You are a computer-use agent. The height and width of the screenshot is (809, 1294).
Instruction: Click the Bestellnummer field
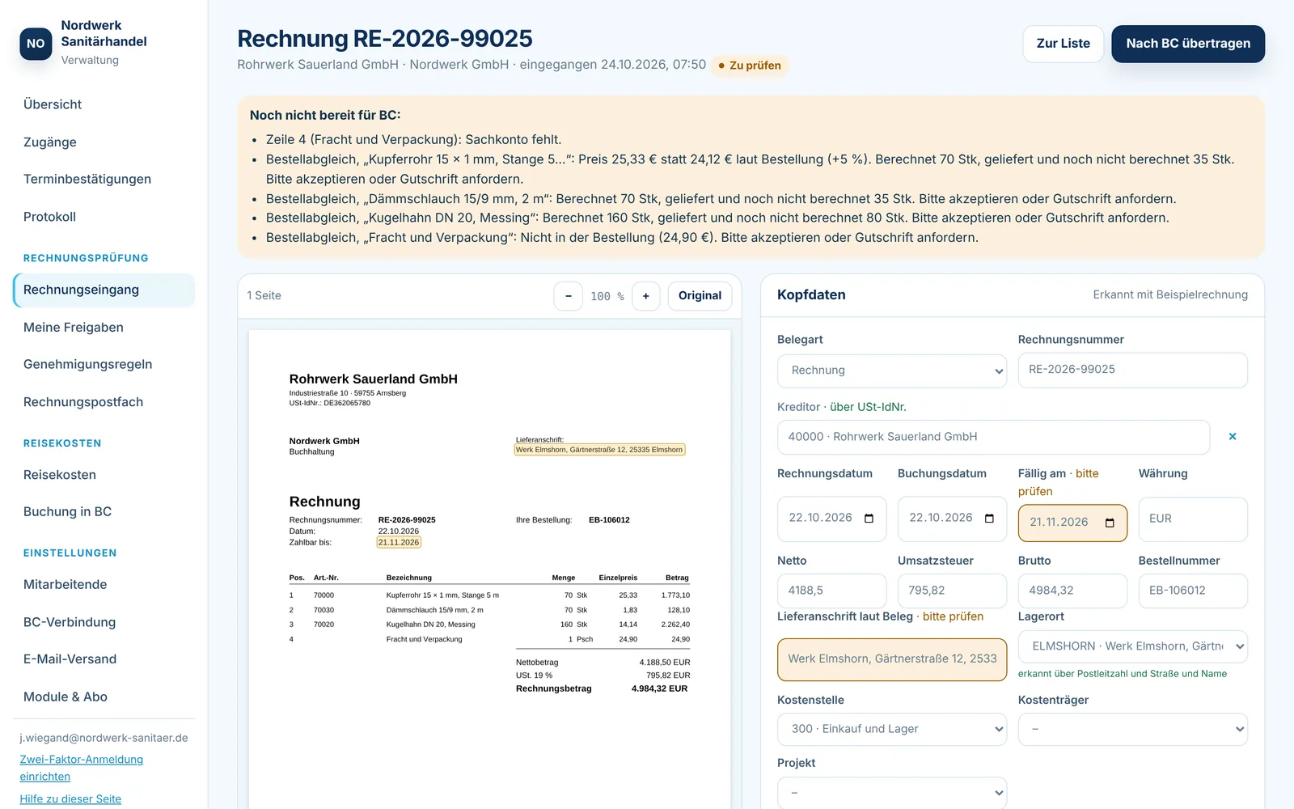1193,591
